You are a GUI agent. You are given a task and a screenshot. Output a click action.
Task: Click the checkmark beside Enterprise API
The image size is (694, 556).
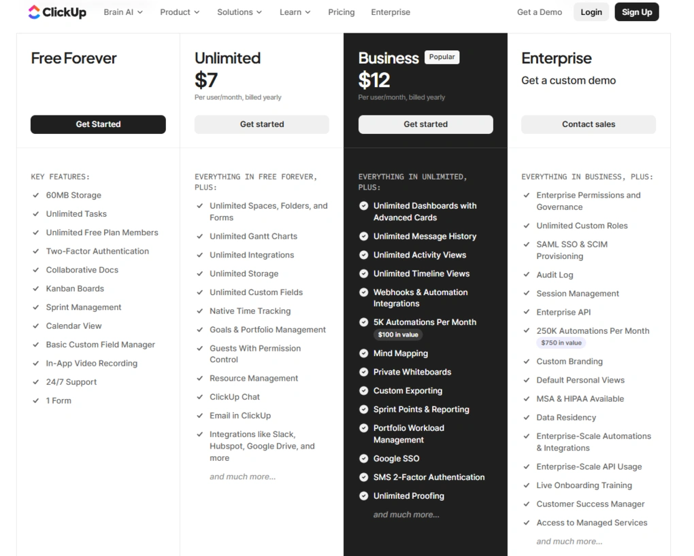tap(527, 312)
